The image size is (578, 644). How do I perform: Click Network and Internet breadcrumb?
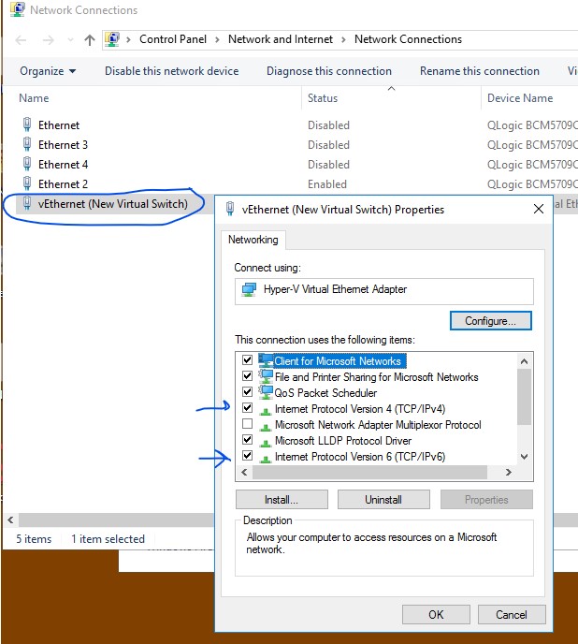click(x=281, y=39)
